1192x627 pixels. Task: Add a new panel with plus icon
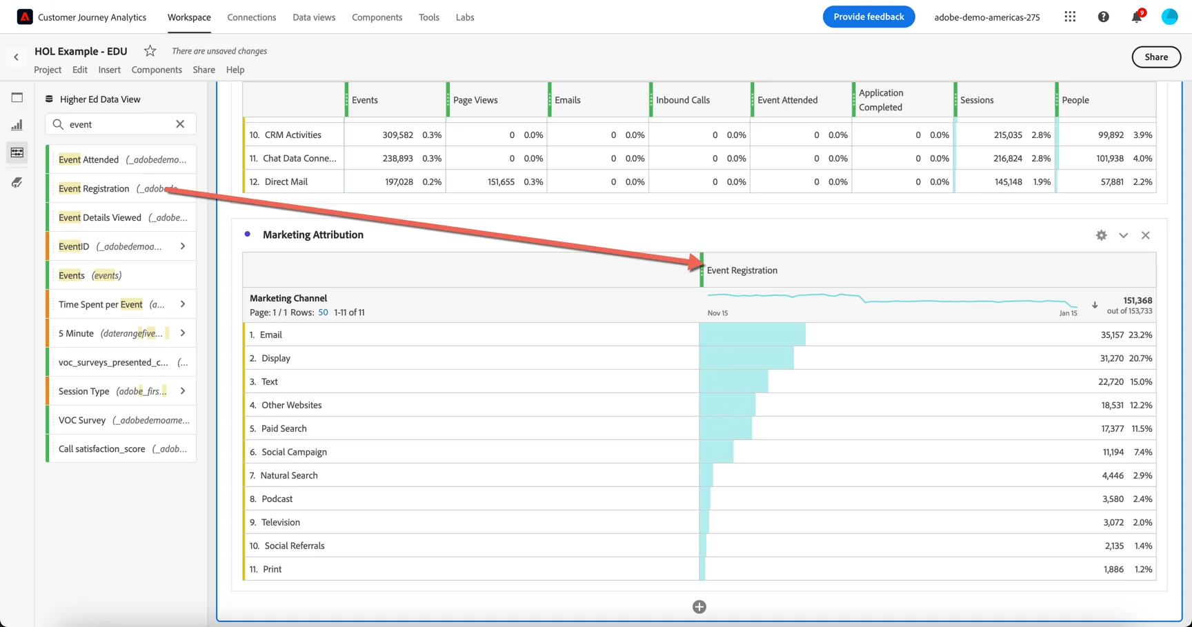pyautogui.click(x=699, y=607)
